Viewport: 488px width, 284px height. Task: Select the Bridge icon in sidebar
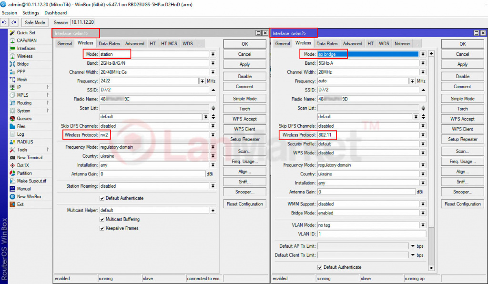12,64
